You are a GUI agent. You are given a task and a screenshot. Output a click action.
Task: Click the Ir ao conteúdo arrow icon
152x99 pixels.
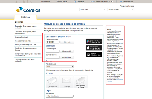click(121, 2)
